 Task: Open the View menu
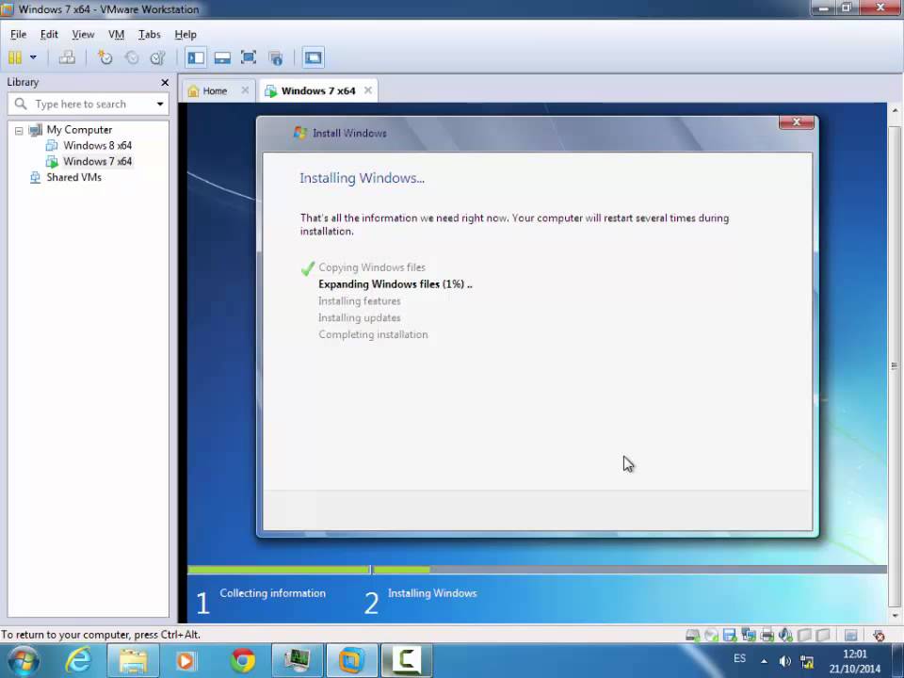[83, 35]
